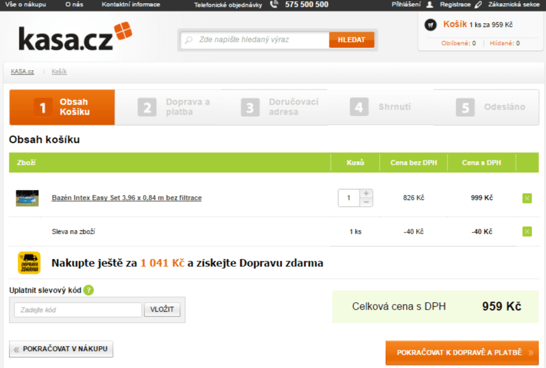The height and width of the screenshot is (368, 546).
Task: Click 'Telefonické objednávky' in the top bar
Action: pyautogui.click(x=228, y=5)
